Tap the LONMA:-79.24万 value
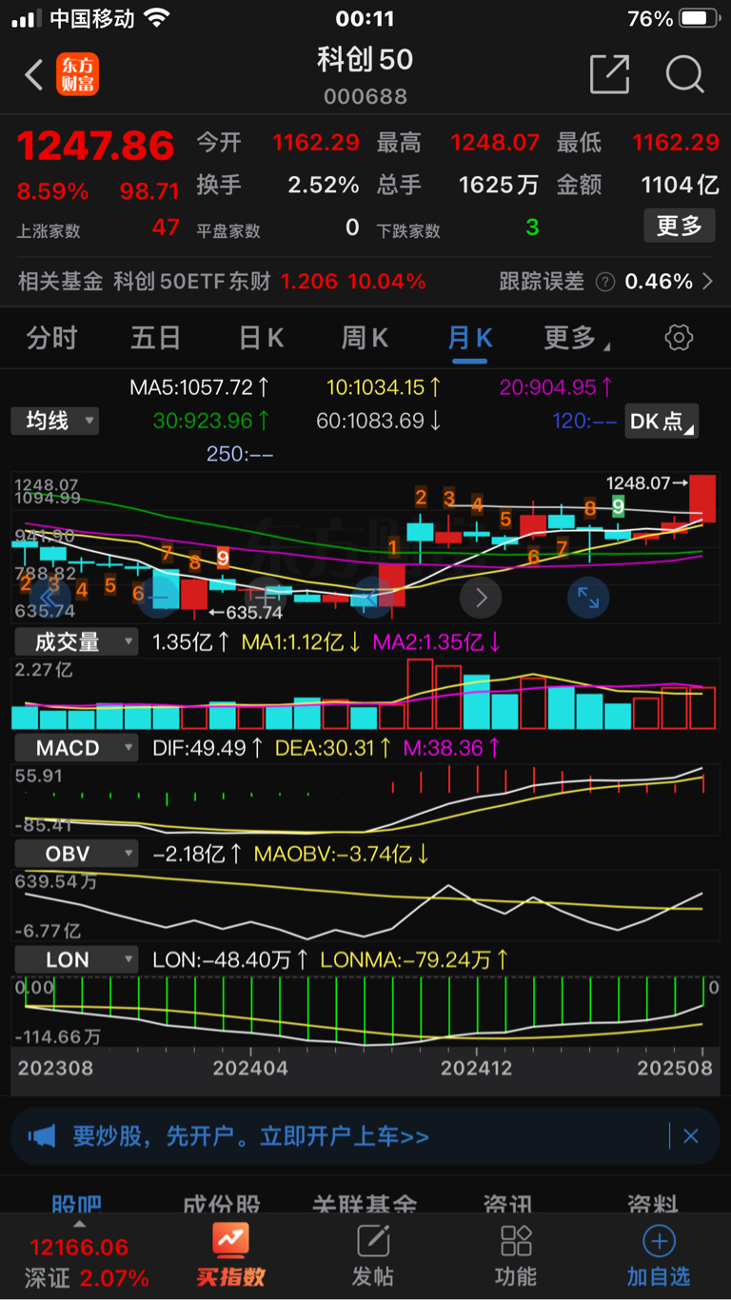Image resolution: width=731 pixels, height=1300 pixels. [x=414, y=959]
